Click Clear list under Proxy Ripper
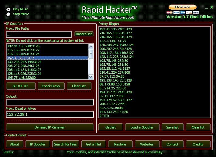The height and width of the screenshot is (157, 216). click(198, 127)
